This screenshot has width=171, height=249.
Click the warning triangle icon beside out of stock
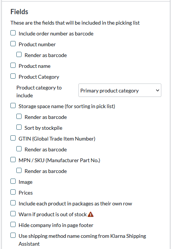91,214
